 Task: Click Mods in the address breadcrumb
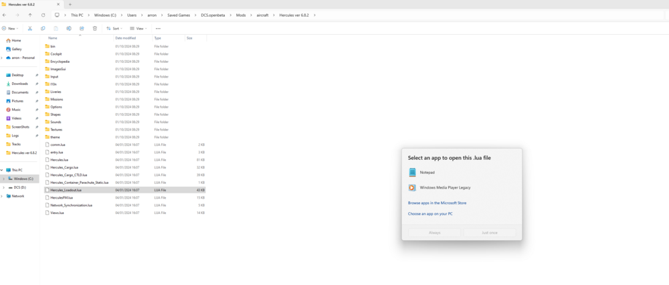coord(241,15)
